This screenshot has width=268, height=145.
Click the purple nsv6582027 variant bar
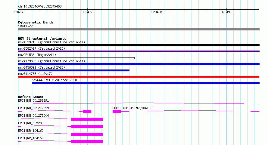[139, 51]
